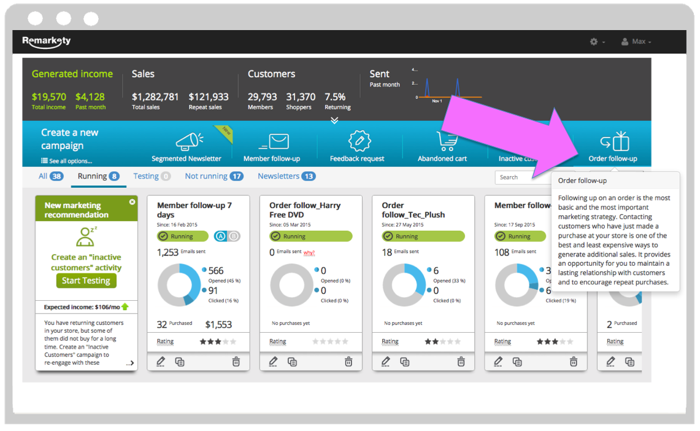Screen dimensions: 700x431
Task: Duplicate the Member follow-up 7 days campaign
Action: [180, 362]
